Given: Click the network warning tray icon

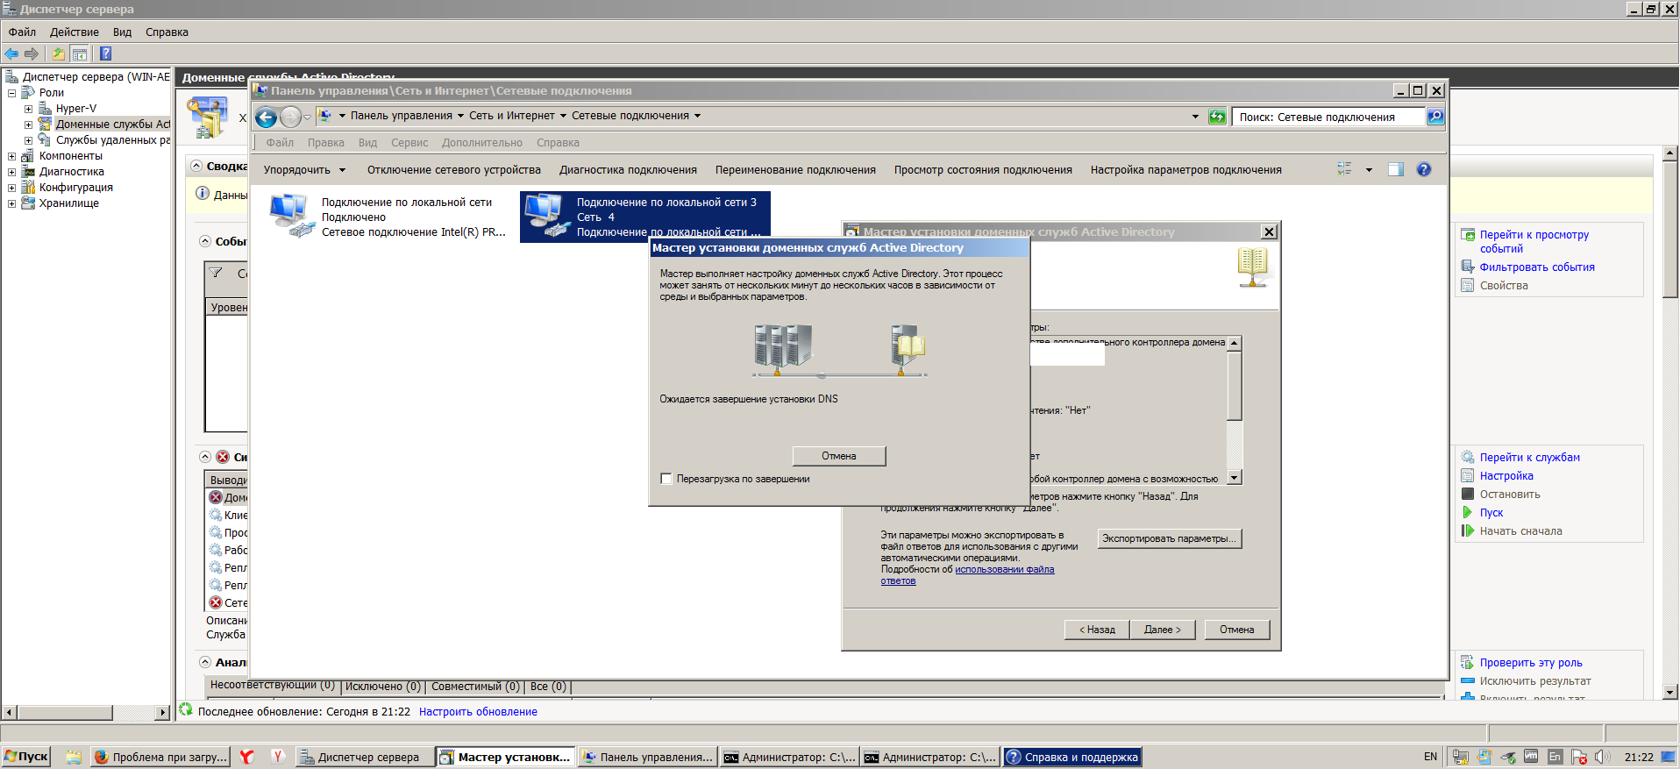Looking at the screenshot, I should (x=1461, y=757).
